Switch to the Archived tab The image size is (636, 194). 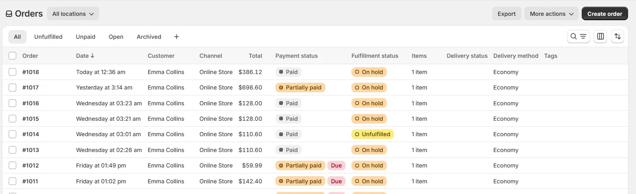tap(149, 37)
